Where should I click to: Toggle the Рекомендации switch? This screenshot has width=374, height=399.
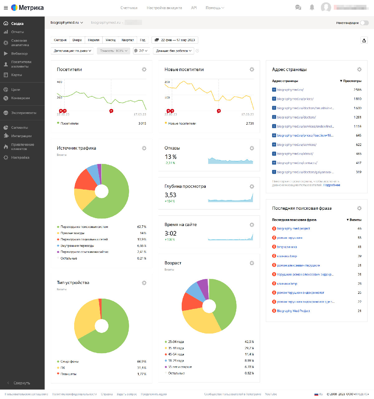click(x=364, y=23)
